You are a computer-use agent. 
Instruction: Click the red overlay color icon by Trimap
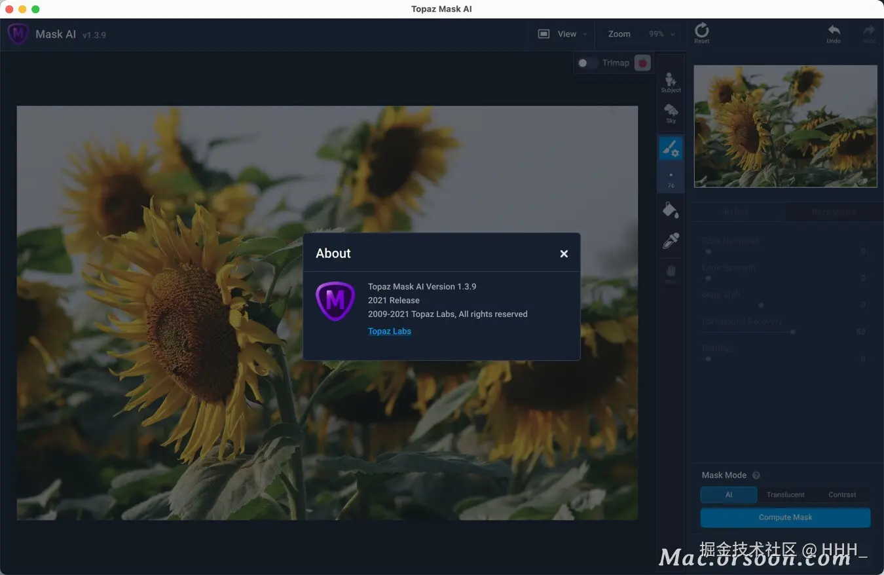pos(643,63)
